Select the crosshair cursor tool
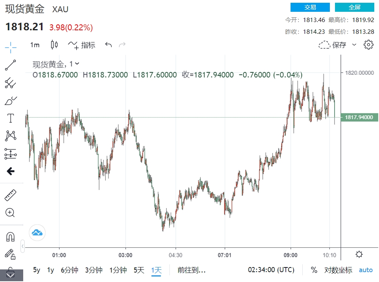379x282 pixels. click(x=11, y=47)
